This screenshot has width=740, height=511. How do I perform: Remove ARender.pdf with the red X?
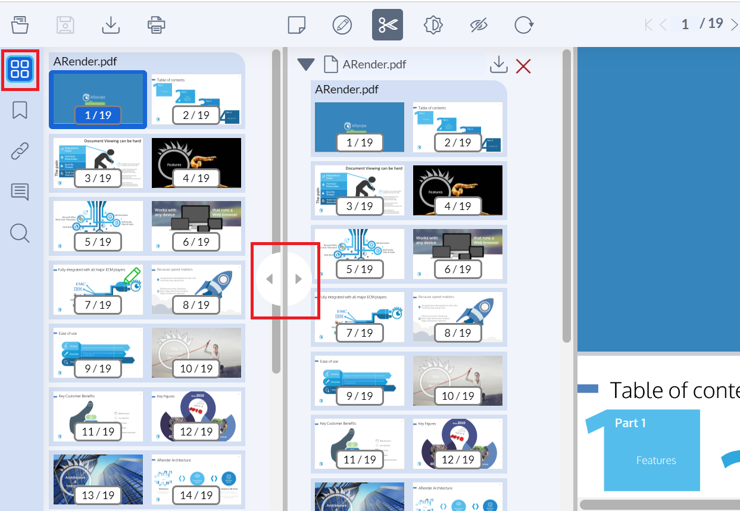click(x=523, y=65)
